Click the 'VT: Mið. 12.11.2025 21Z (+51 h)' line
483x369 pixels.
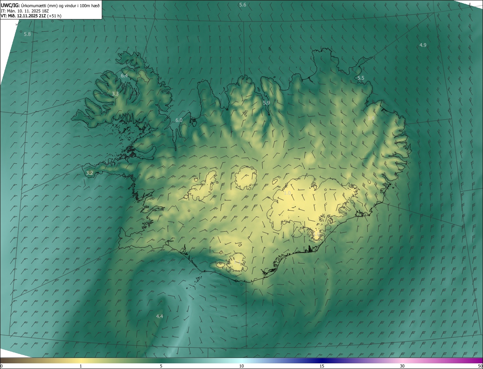31,16
